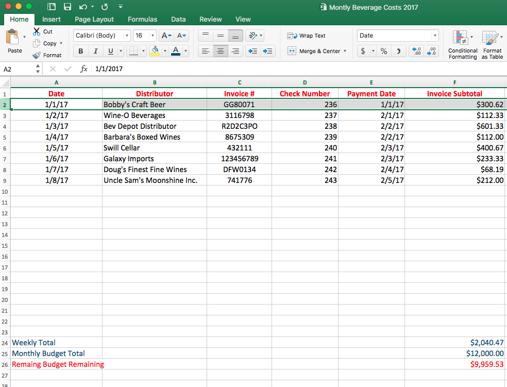Toggle Italic formatting
This screenshot has height=387, width=507.
coord(96,51)
